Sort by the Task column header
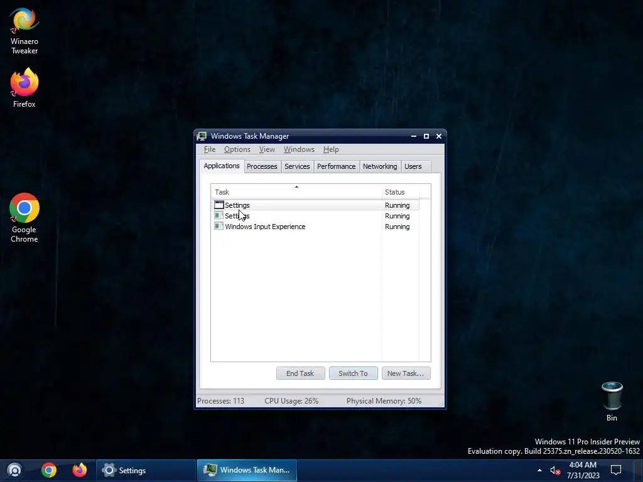The height and width of the screenshot is (482, 643). coord(296,192)
